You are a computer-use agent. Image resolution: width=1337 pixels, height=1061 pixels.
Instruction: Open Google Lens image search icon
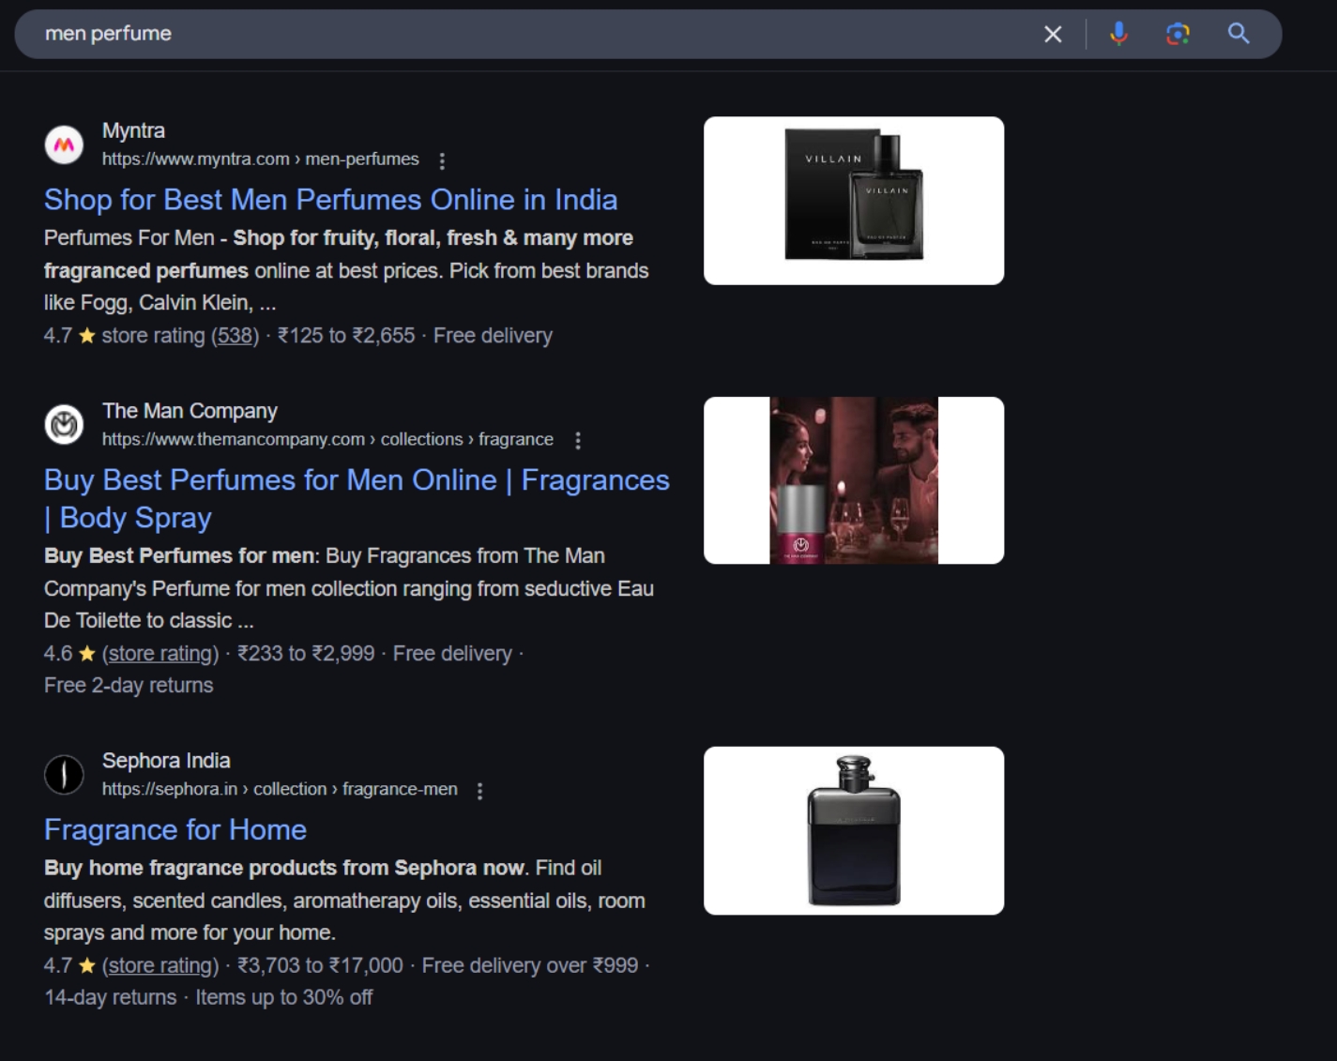(1177, 35)
